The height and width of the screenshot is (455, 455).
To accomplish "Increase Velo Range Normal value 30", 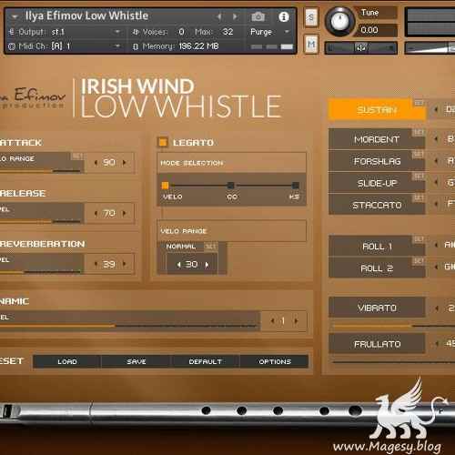I will pyautogui.click(x=207, y=265).
